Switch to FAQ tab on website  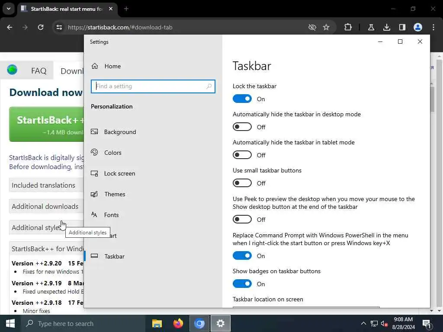tap(39, 70)
